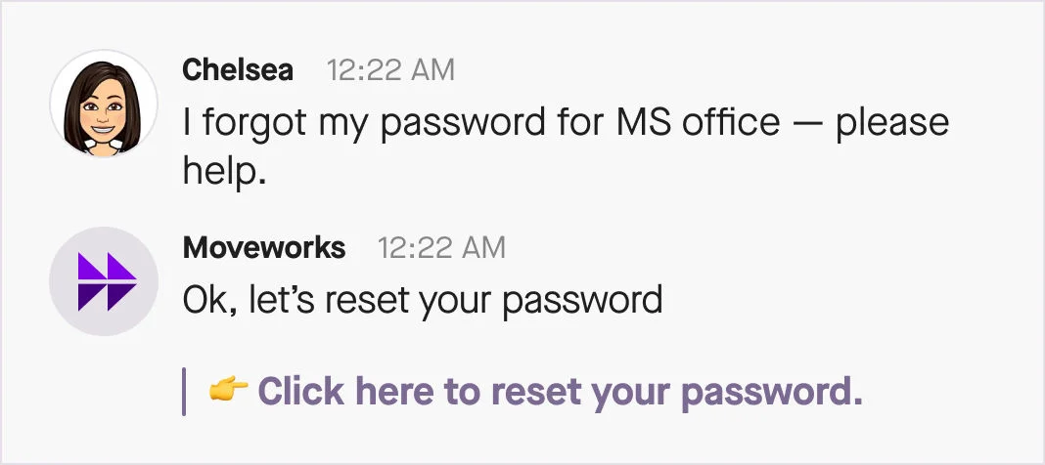Open Chelsea's profile from her username
The image size is (1045, 465).
tap(239, 70)
